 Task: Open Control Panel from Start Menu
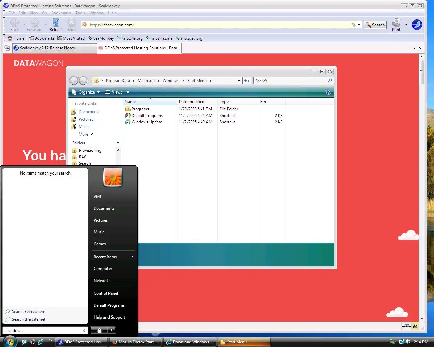106,293
